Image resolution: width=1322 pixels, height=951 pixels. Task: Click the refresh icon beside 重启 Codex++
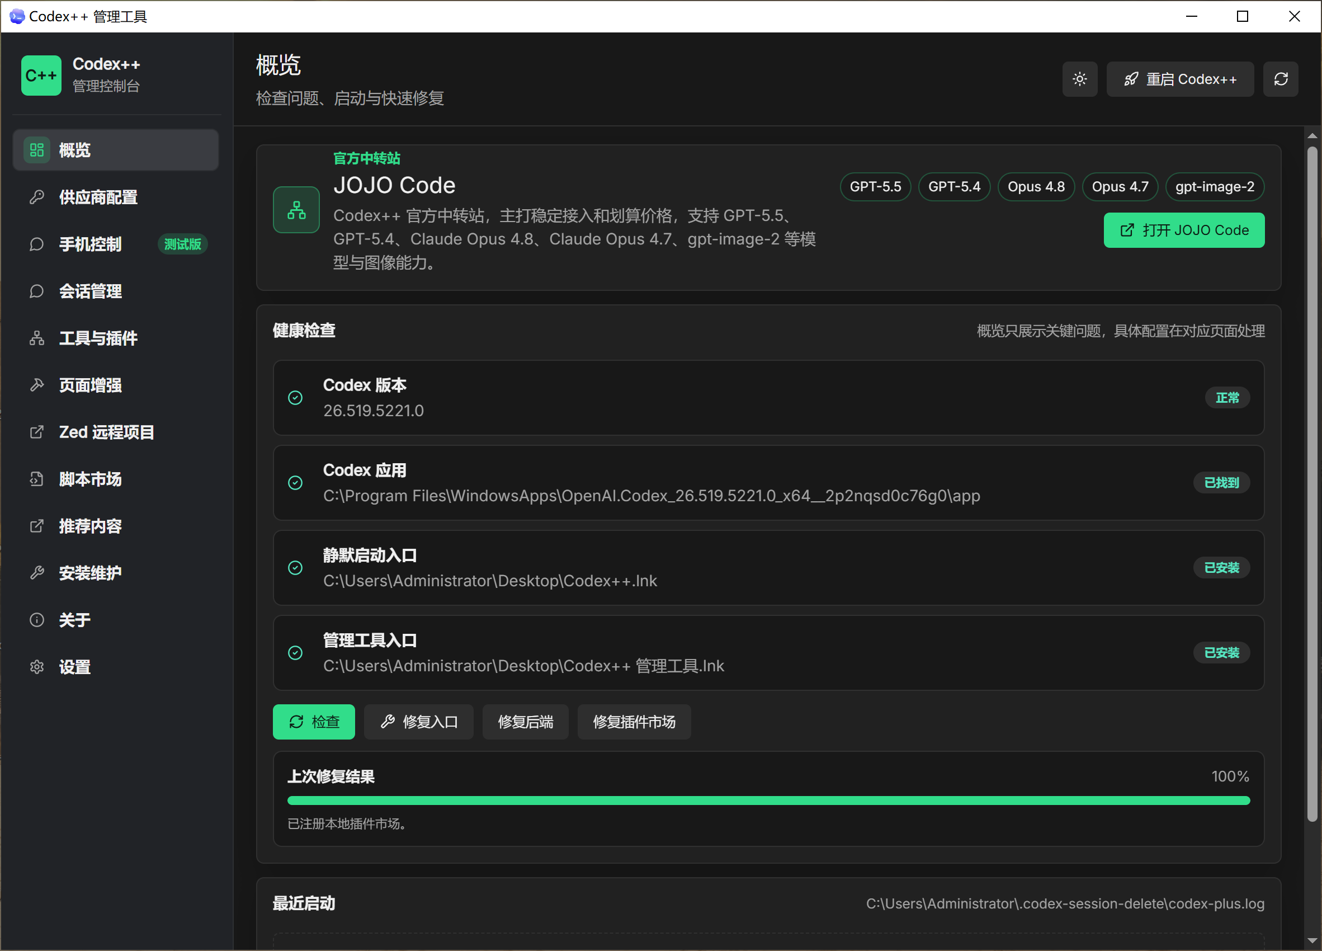pyautogui.click(x=1280, y=79)
